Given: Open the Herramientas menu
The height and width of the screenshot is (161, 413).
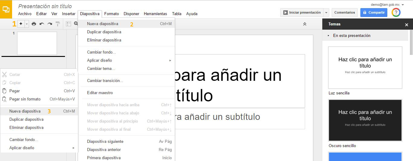Looking at the screenshot, I should pyautogui.click(x=155, y=14).
